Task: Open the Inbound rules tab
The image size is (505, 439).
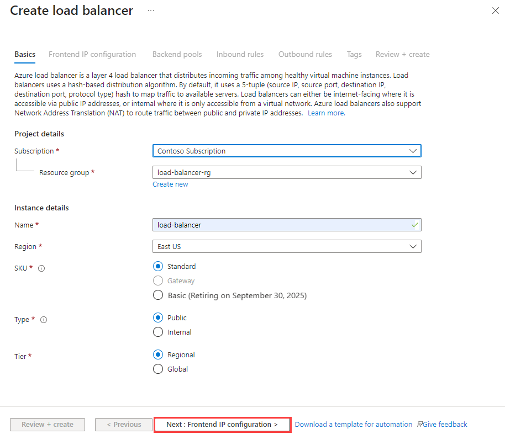Action: pyautogui.click(x=240, y=54)
